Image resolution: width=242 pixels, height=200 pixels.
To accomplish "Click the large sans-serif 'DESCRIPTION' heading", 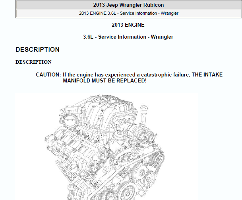I will 37,50.
